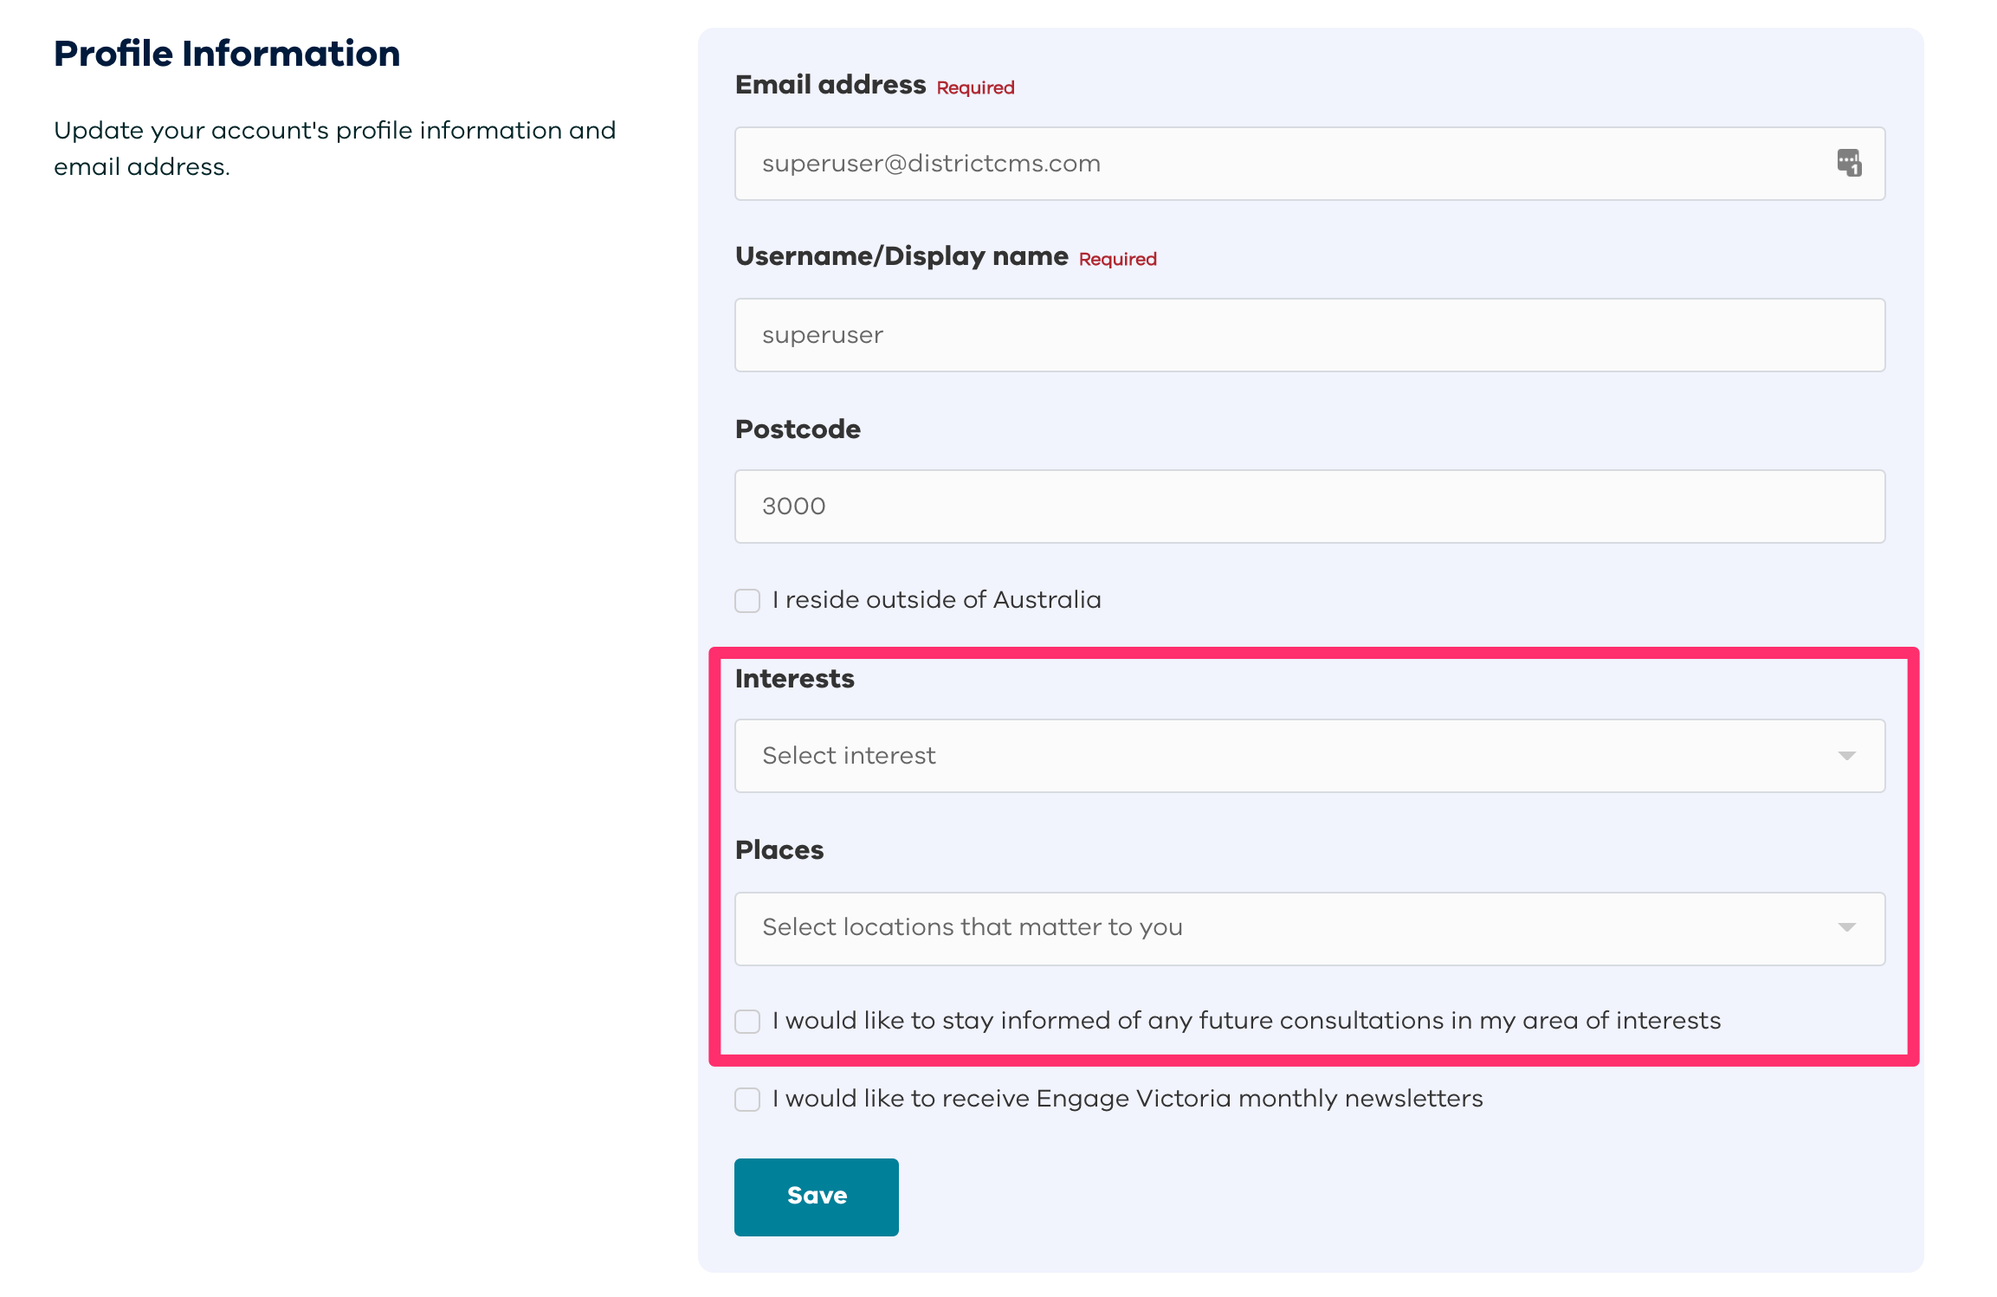Viewport: 1997px width, 1297px height.
Task: Click the 'Email address' field label
Action: [830, 85]
